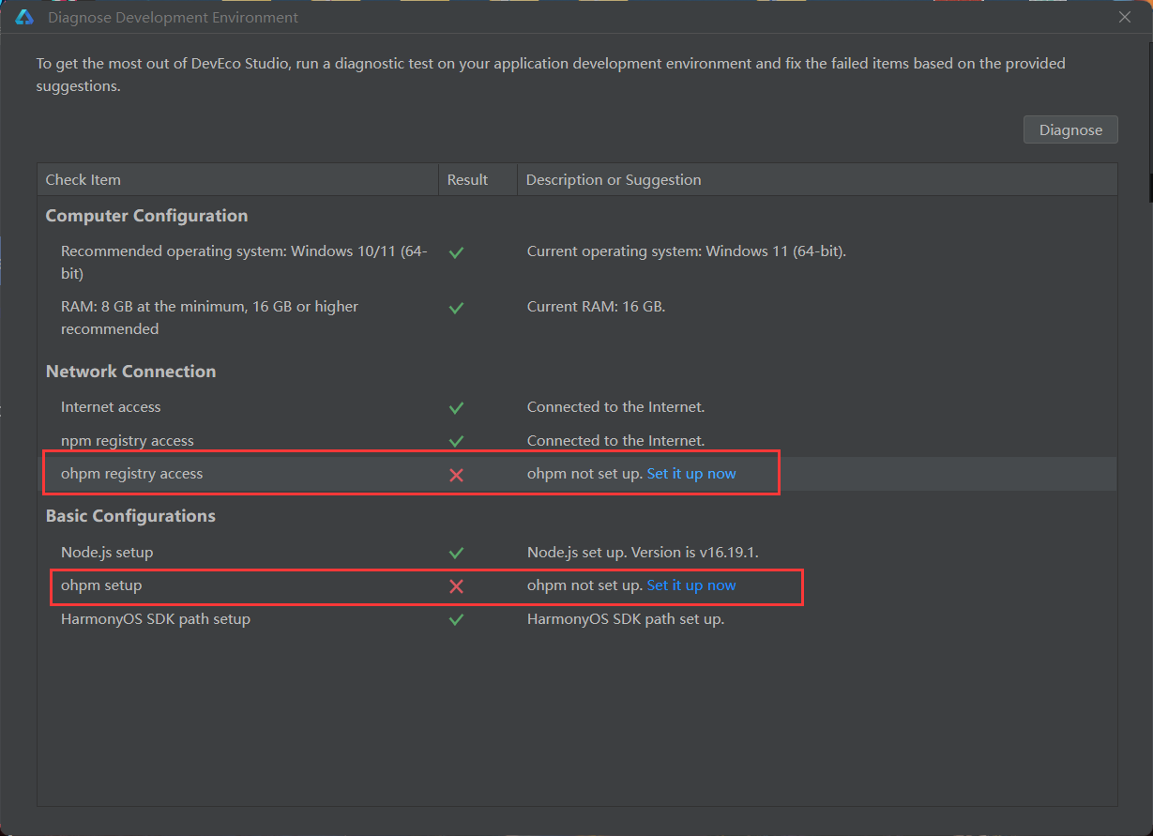Select the Node.js setup row
This screenshot has height=836, width=1153.
pos(577,553)
